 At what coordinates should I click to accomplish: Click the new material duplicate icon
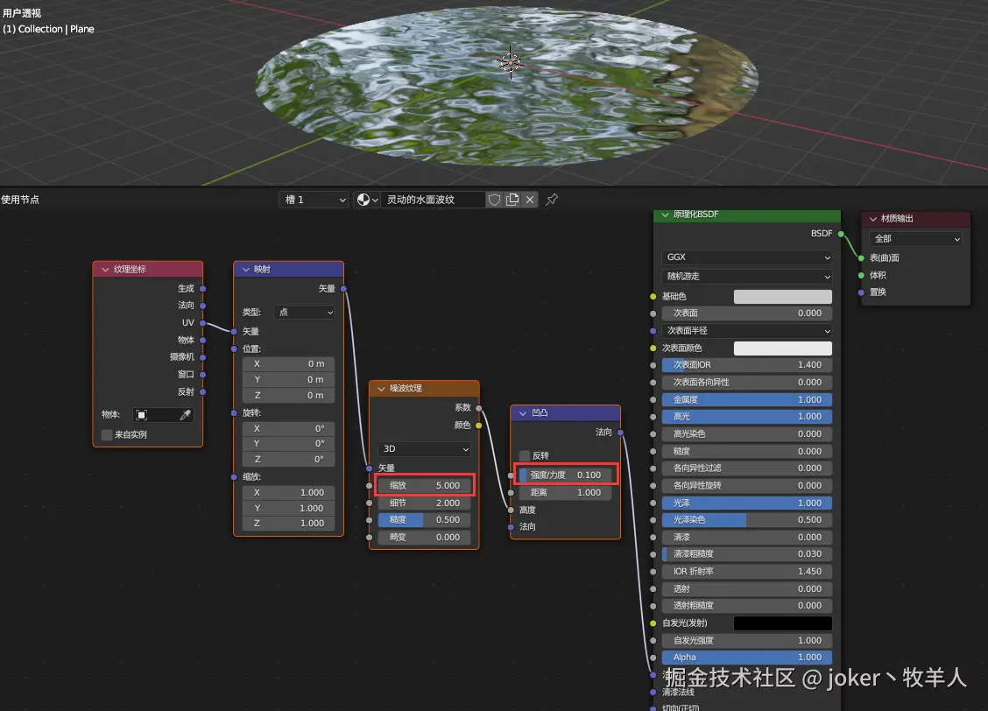[x=512, y=200]
